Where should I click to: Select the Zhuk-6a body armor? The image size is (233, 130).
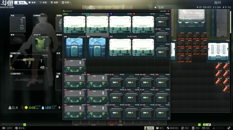pos(40,43)
